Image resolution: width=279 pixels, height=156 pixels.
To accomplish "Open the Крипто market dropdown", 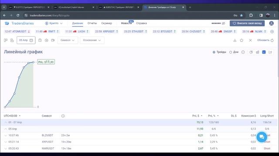I will point(54,23).
